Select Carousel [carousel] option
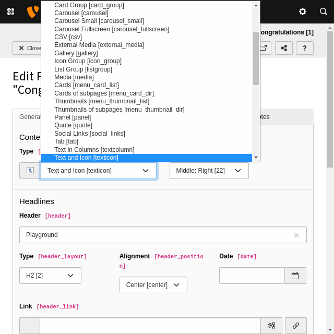The image size is (334, 334). pyautogui.click(x=147, y=13)
